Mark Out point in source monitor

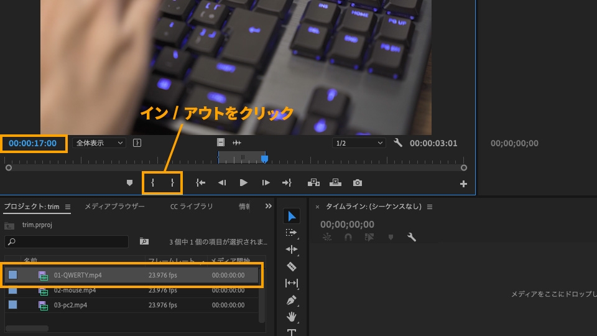(172, 183)
